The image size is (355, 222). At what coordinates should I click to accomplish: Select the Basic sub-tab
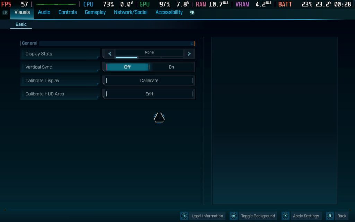(x=21, y=24)
